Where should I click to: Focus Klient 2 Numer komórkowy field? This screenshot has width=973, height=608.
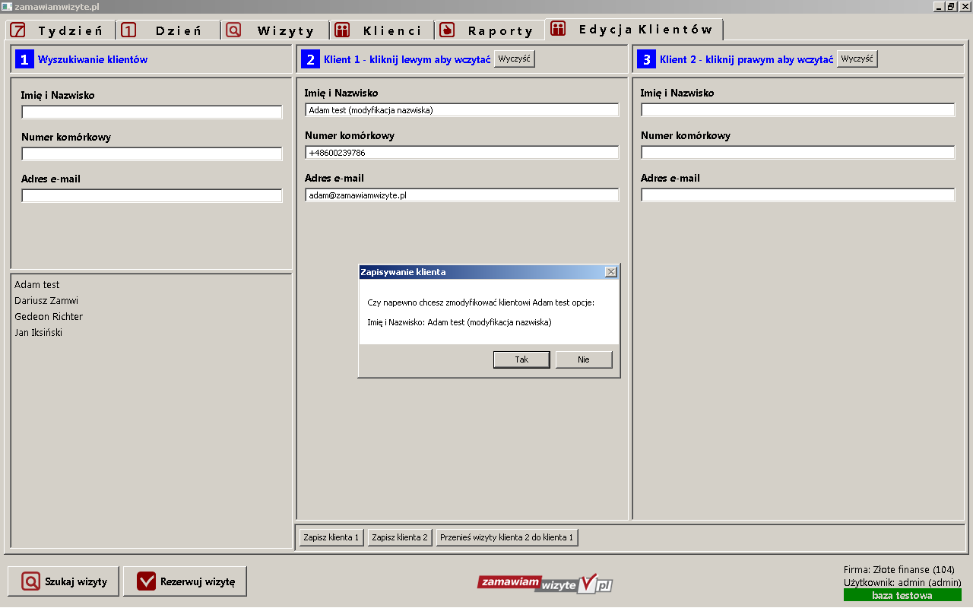coord(798,153)
